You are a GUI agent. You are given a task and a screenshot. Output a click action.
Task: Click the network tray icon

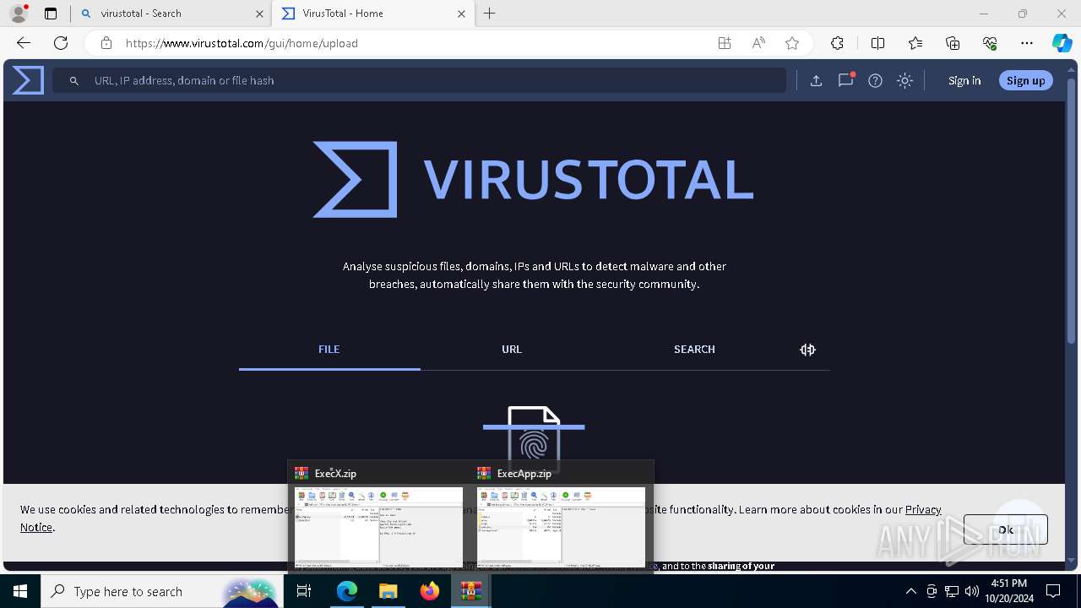coord(952,591)
